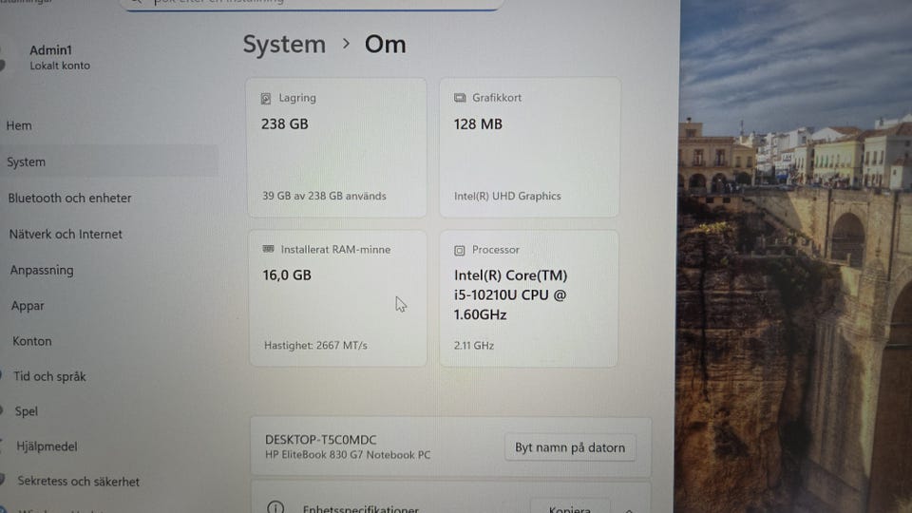Go back to System via breadcrumb heading
Screen dimensions: 912x513
tap(284, 45)
